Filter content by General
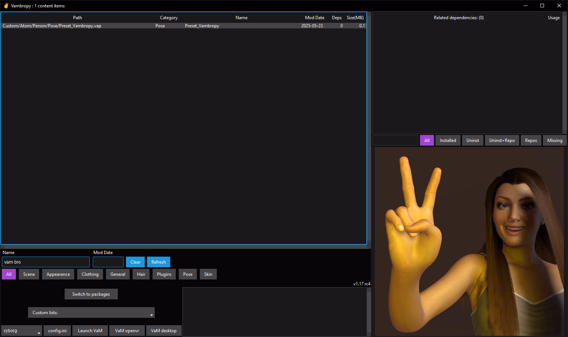Image resolution: width=568 pixels, height=337 pixels. click(x=118, y=274)
